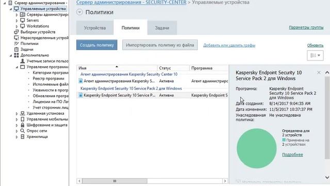Click the Задачи clipboard icon in tree
330x186 pixels.
(16, 50)
